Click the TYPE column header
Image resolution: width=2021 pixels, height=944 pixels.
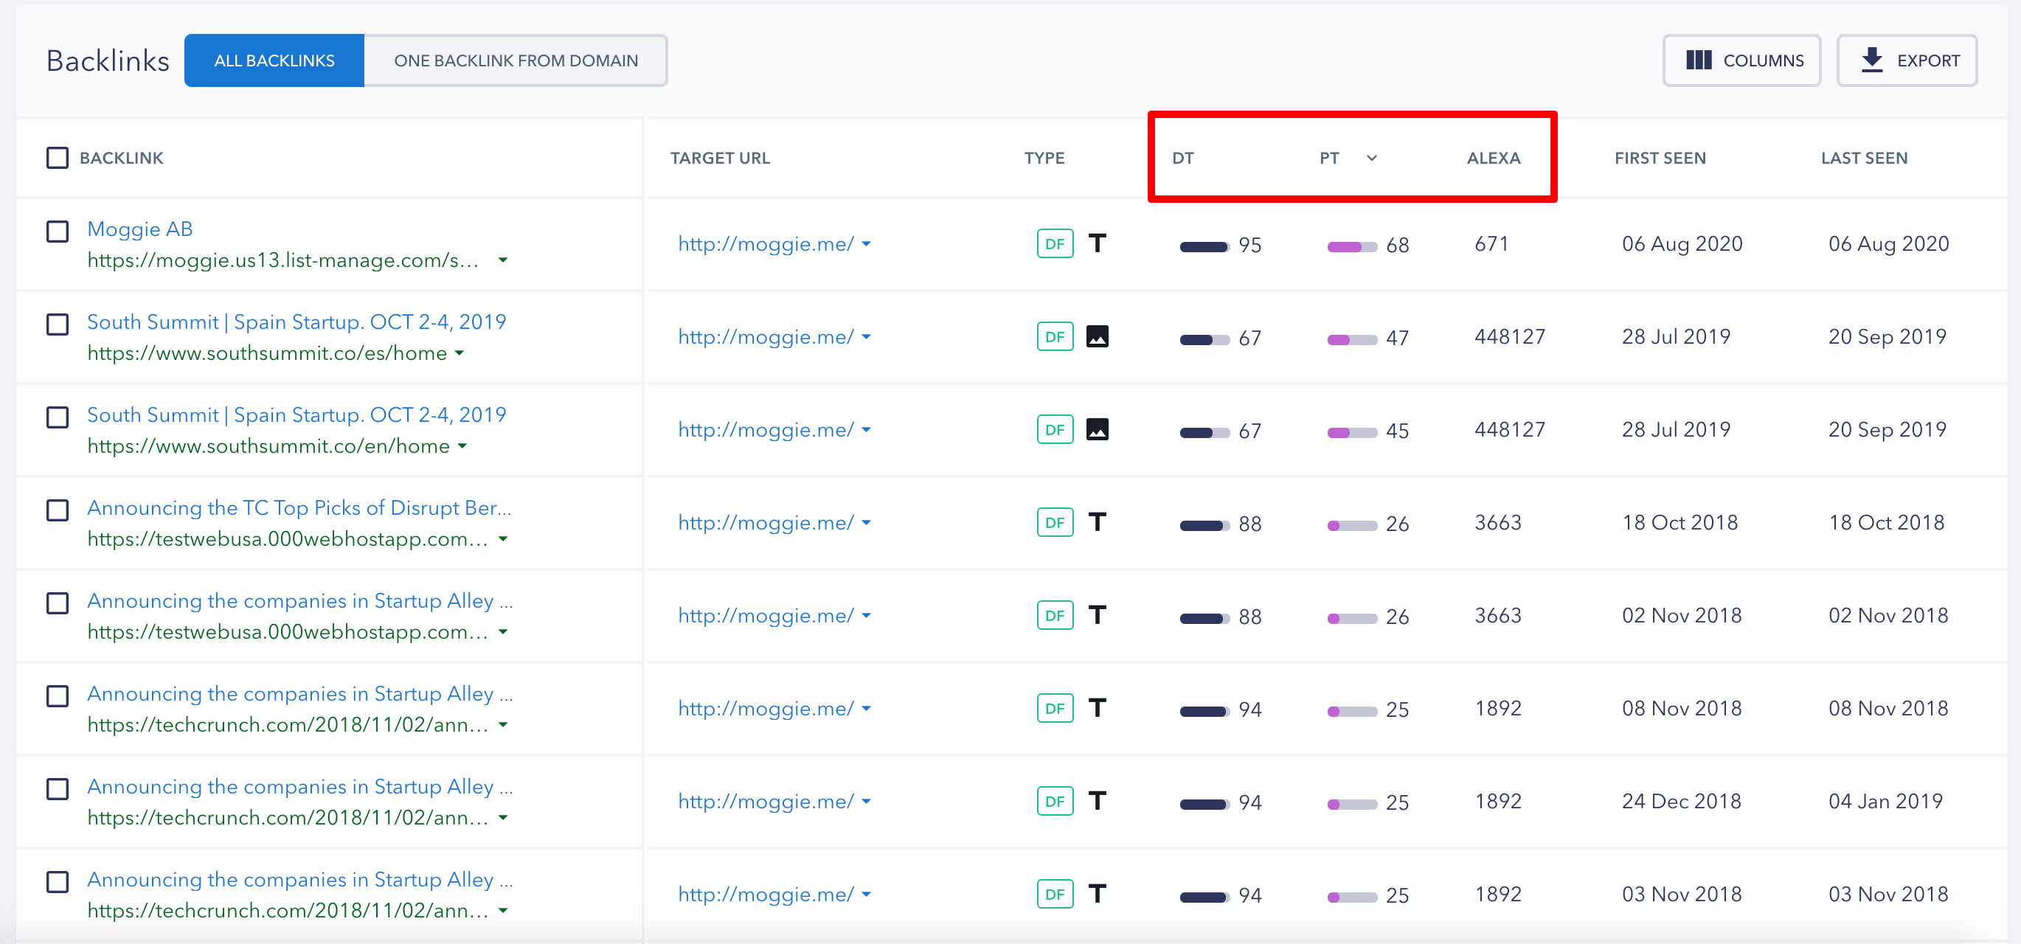tap(1044, 158)
